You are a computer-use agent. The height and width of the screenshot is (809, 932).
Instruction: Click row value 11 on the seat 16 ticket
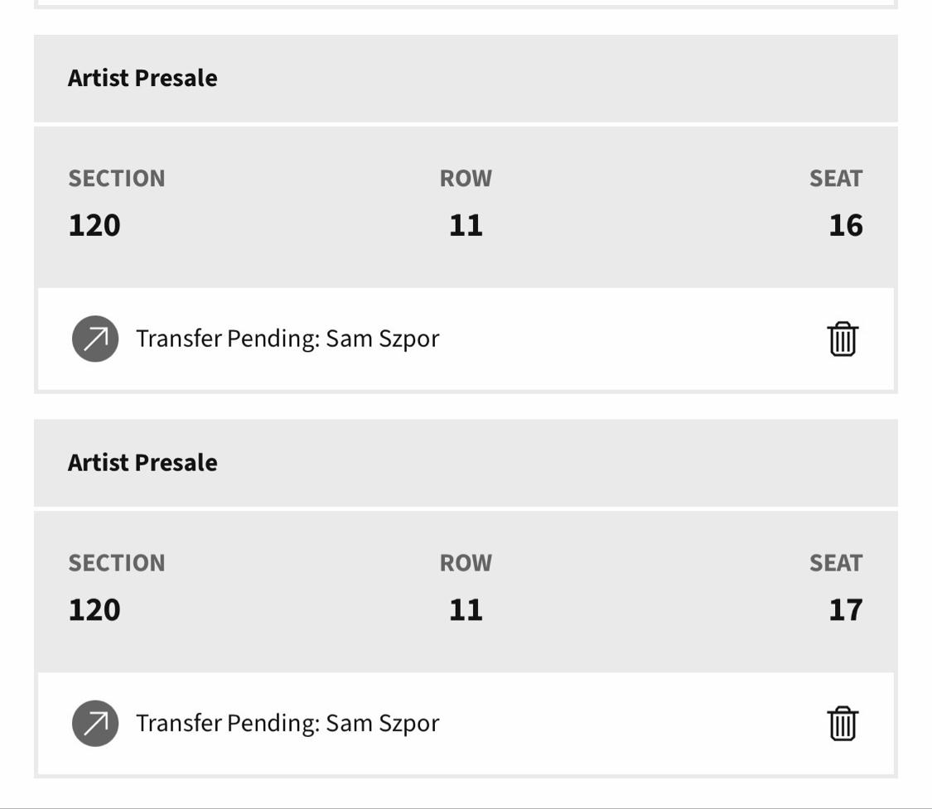(x=466, y=226)
